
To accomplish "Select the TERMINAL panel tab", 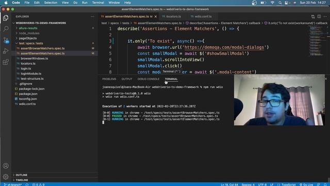I will pos(171,79).
